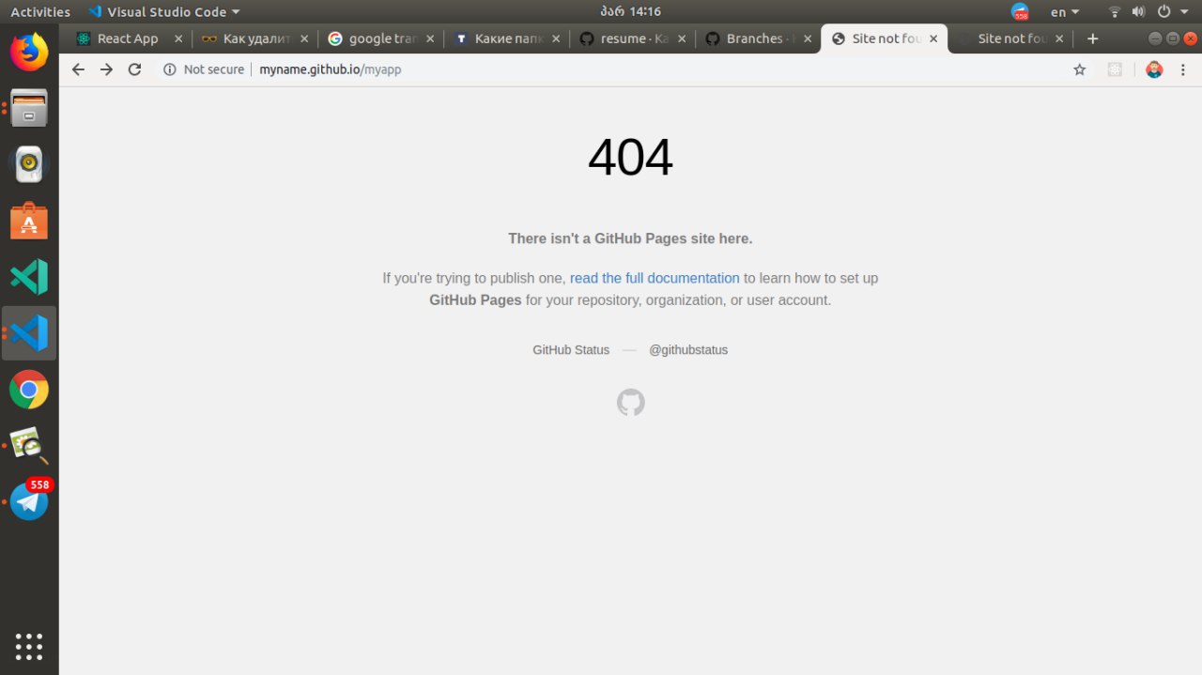Image resolution: width=1202 pixels, height=675 pixels.
Task: Open green VS Code Insiders dock icon
Action: [29, 277]
